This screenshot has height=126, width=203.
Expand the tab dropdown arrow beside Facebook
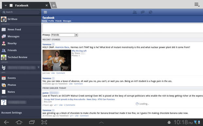[6, 6]
